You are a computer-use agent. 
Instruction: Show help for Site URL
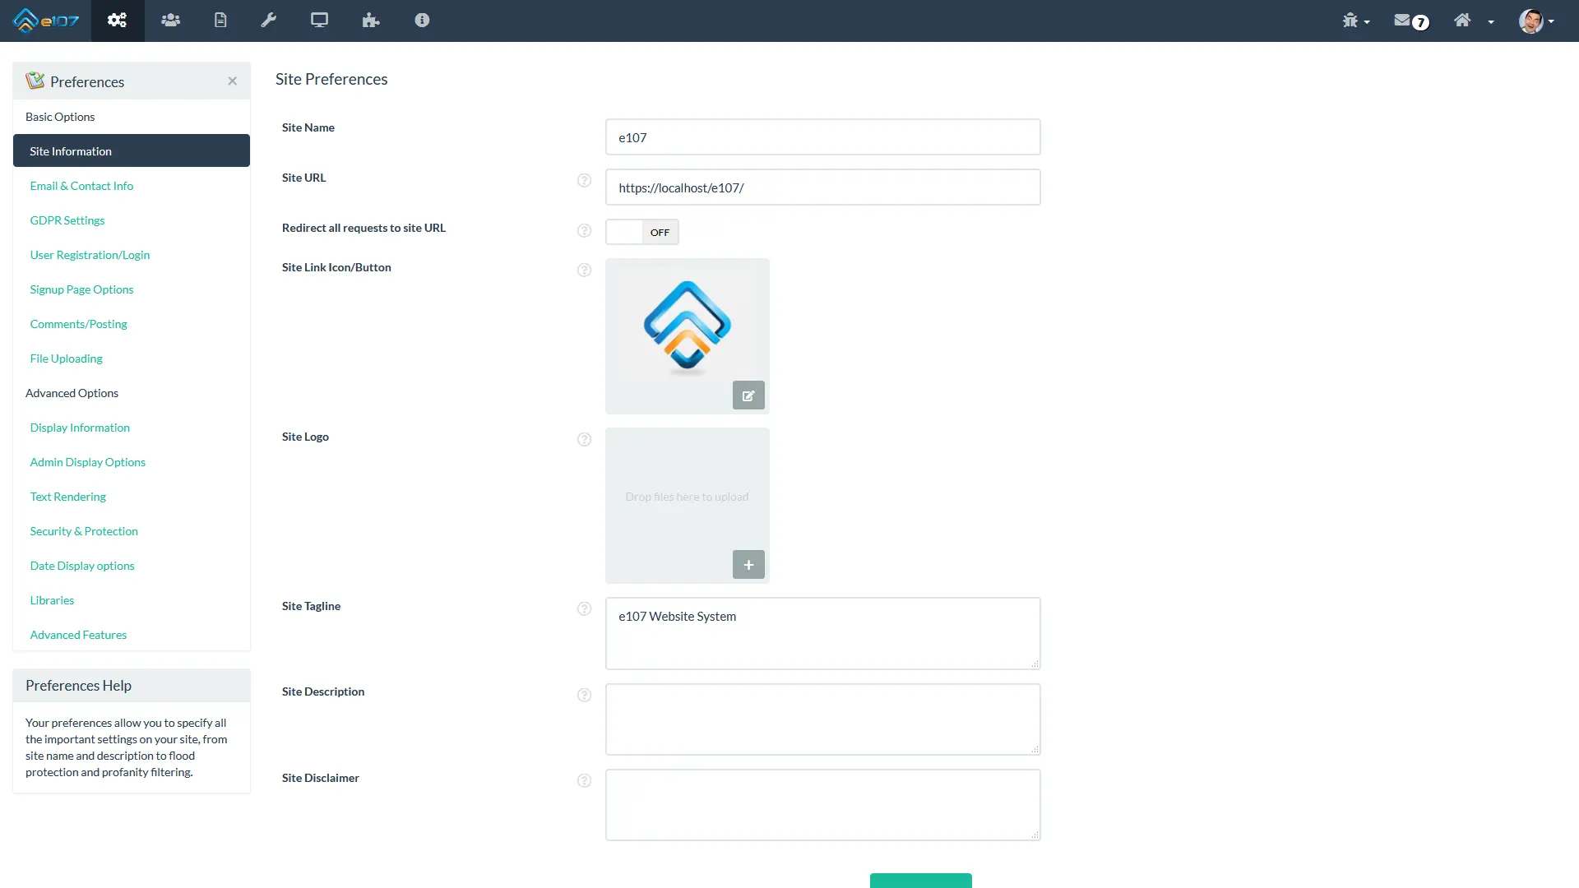coord(584,180)
